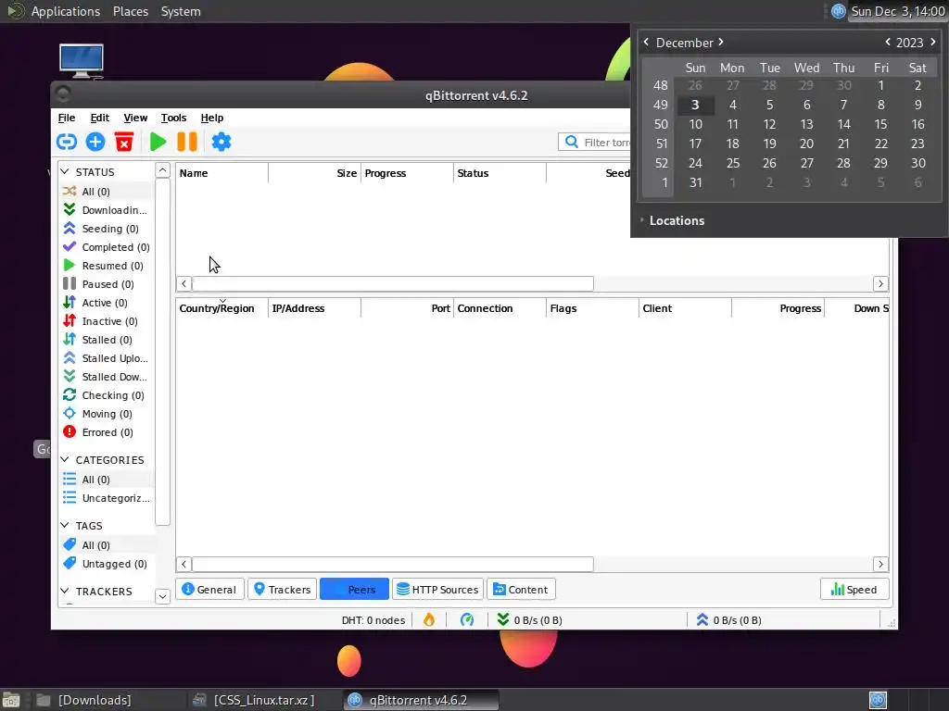Select All (0) under Tags
The width and height of the screenshot is (949, 711).
(107, 545)
